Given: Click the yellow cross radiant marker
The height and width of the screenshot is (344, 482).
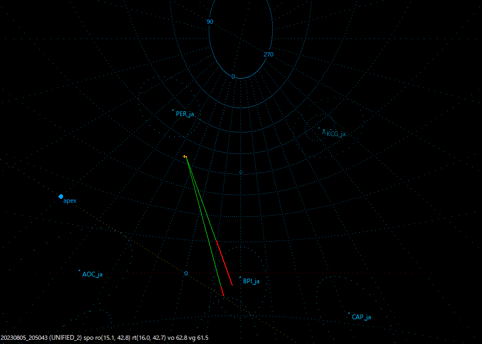Looking at the screenshot, I should click(185, 157).
